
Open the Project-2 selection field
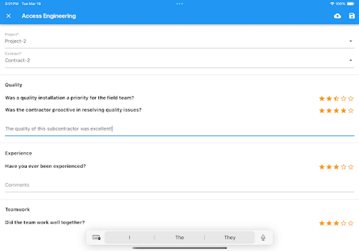coord(167,41)
